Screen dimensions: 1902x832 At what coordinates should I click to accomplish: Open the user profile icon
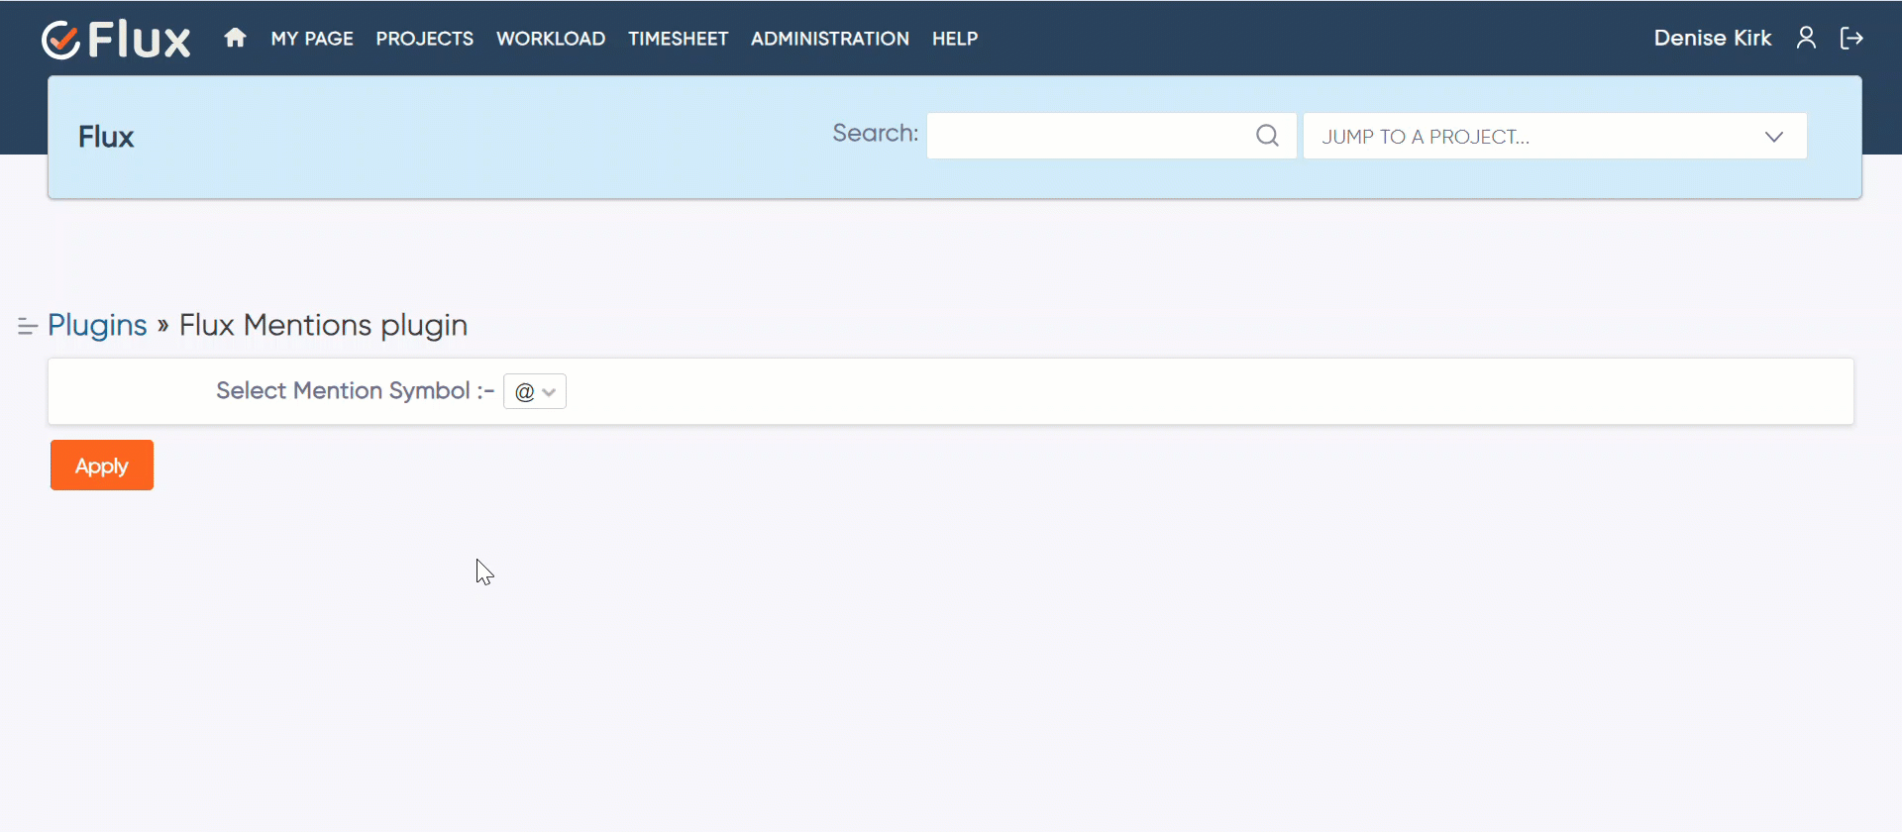pos(1806,38)
